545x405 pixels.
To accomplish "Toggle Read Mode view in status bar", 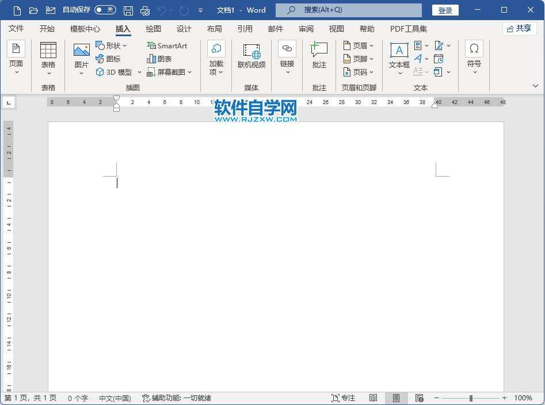I will coord(374,398).
